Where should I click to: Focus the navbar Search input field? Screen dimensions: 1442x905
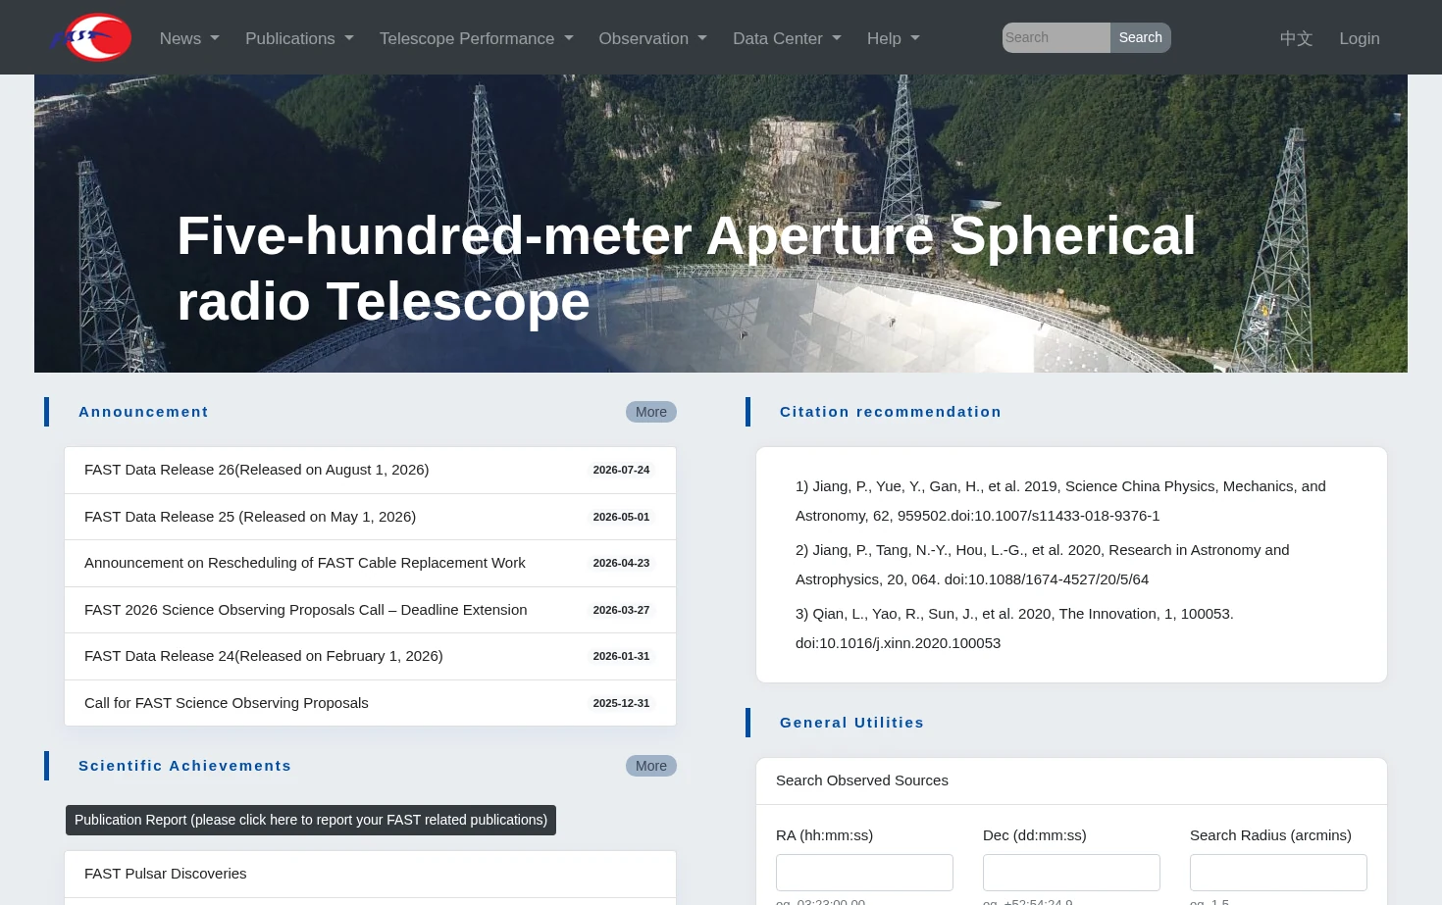1056,37
